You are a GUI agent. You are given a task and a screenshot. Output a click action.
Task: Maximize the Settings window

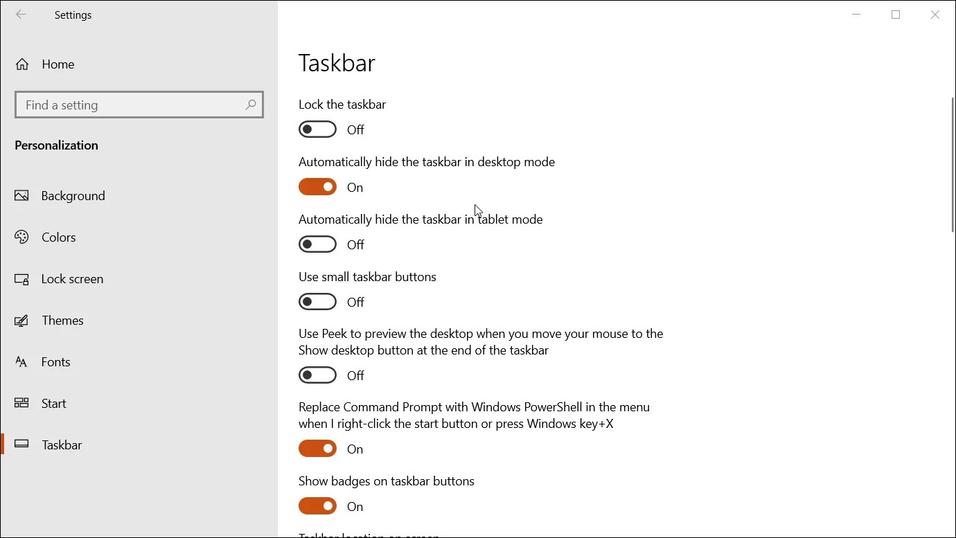click(x=896, y=15)
